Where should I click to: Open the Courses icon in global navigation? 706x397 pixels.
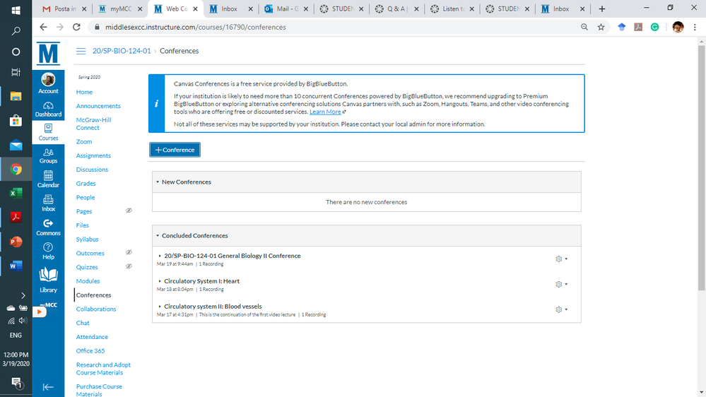pyautogui.click(x=48, y=132)
